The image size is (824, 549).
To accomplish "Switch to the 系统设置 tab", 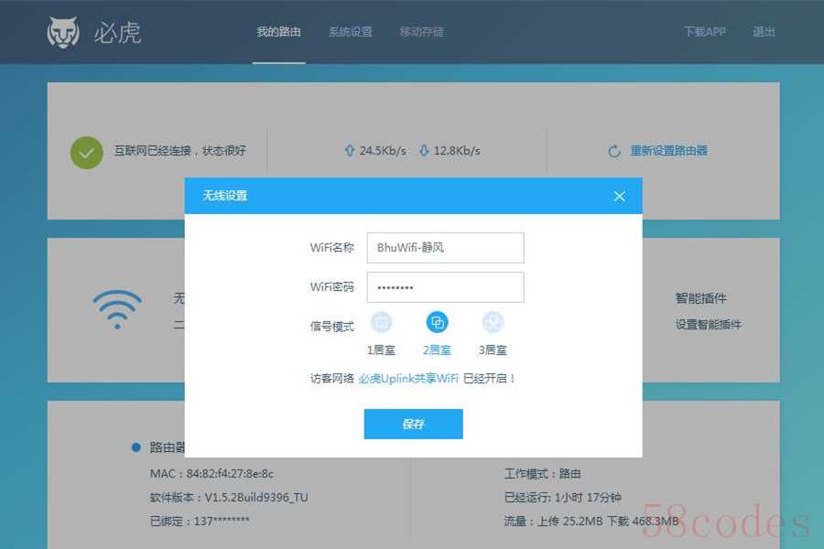I will [350, 32].
